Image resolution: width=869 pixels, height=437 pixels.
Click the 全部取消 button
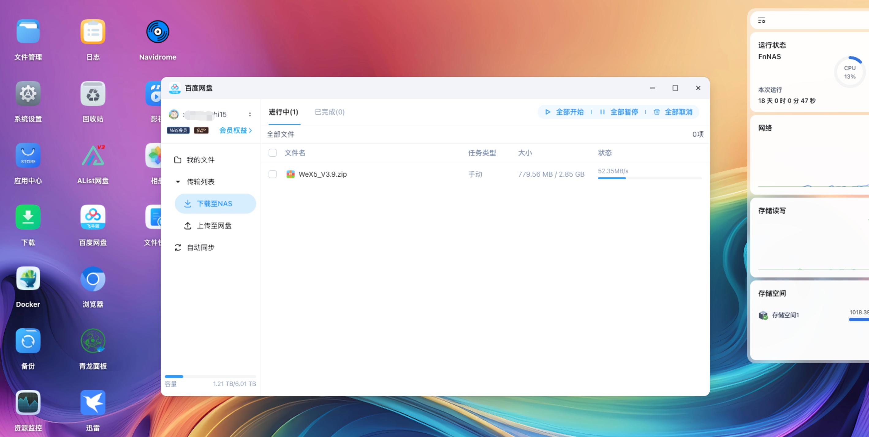pyautogui.click(x=673, y=112)
